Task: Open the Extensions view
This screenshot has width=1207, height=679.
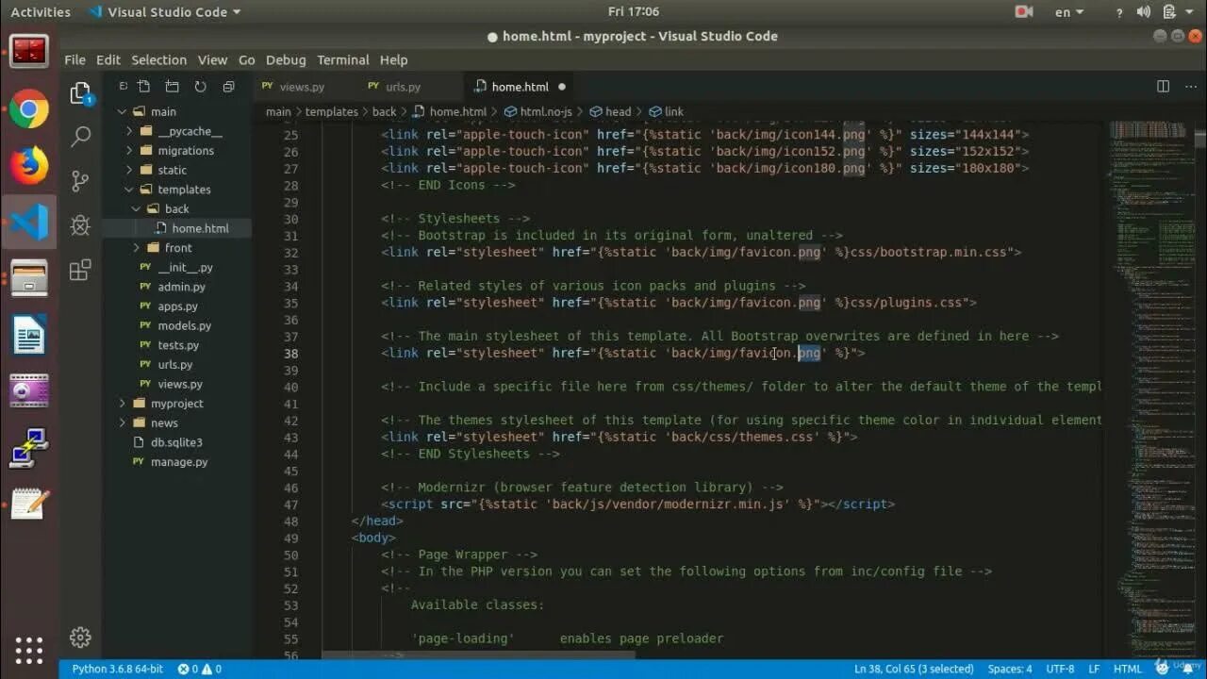Action: pos(80,271)
